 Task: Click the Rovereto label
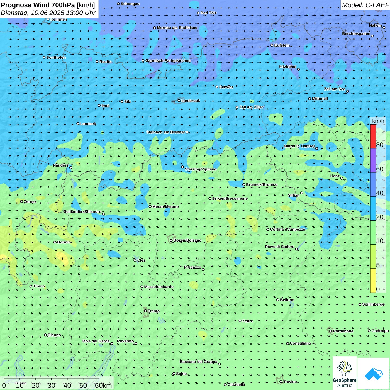pos(125,341)
